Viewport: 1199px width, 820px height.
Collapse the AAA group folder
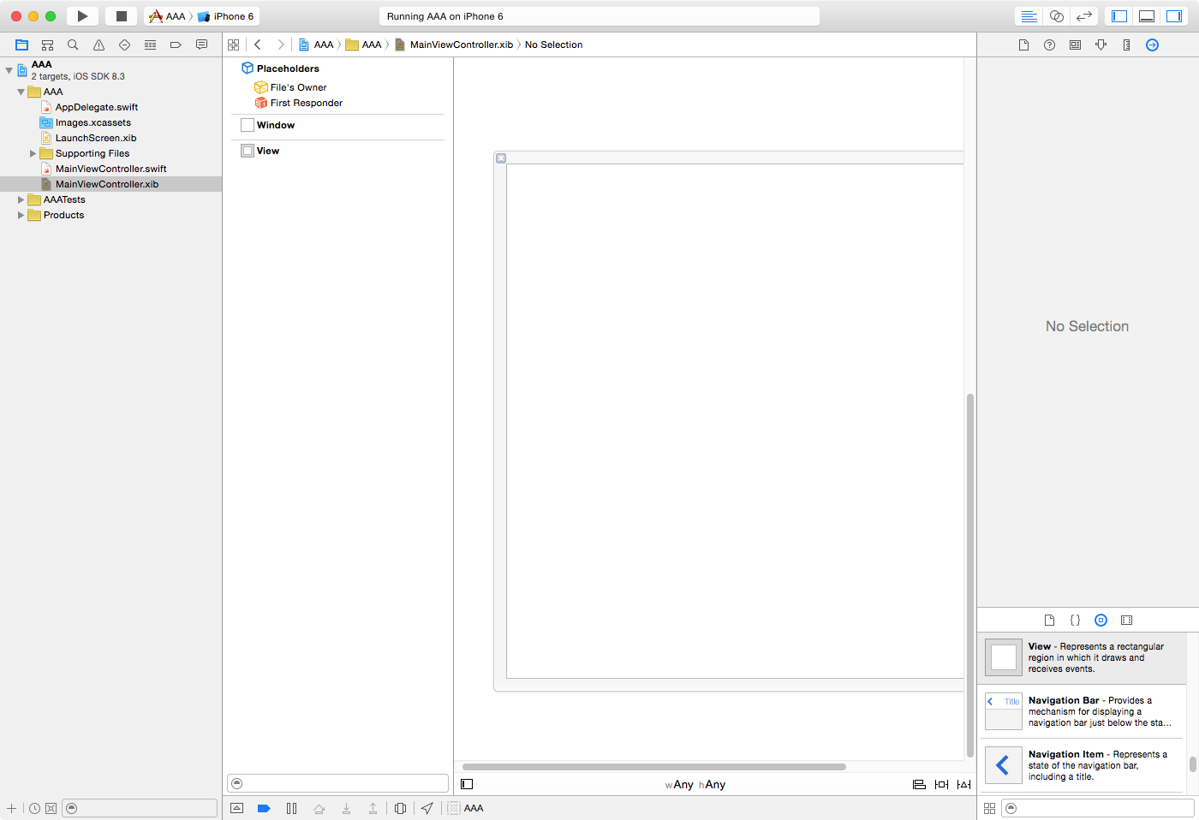click(x=21, y=92)
